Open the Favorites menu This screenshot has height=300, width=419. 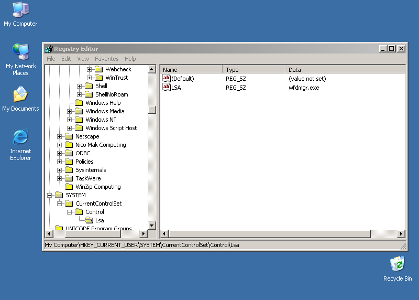(107, 59)
